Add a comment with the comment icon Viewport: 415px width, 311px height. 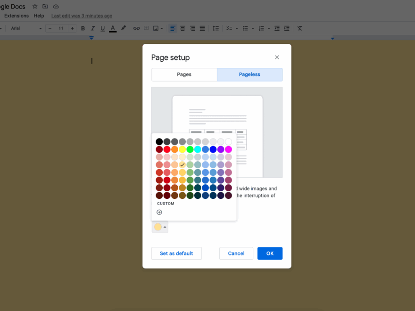tap(146, 28)
